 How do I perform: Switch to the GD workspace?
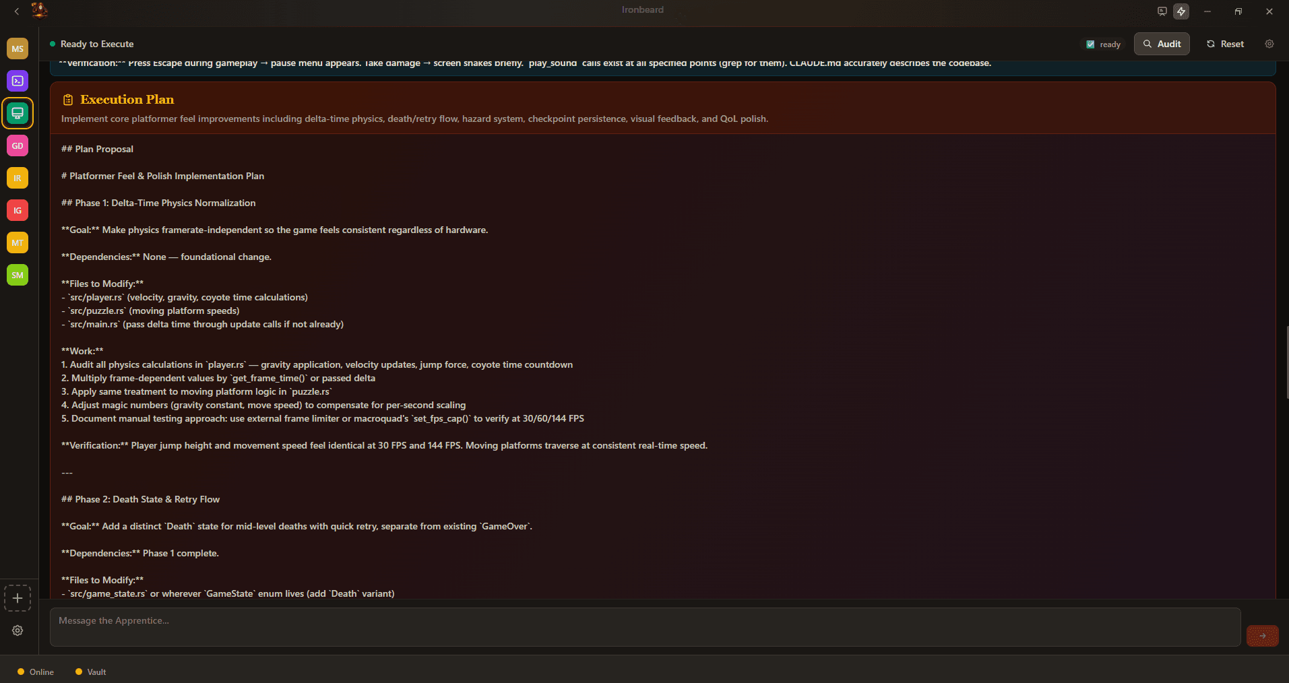click(18, 145)
